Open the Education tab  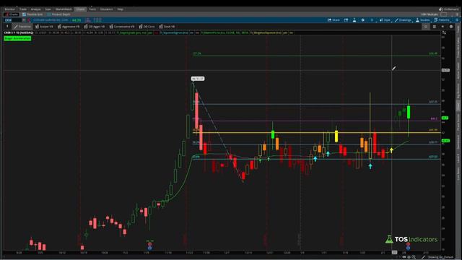click(106, 9)
